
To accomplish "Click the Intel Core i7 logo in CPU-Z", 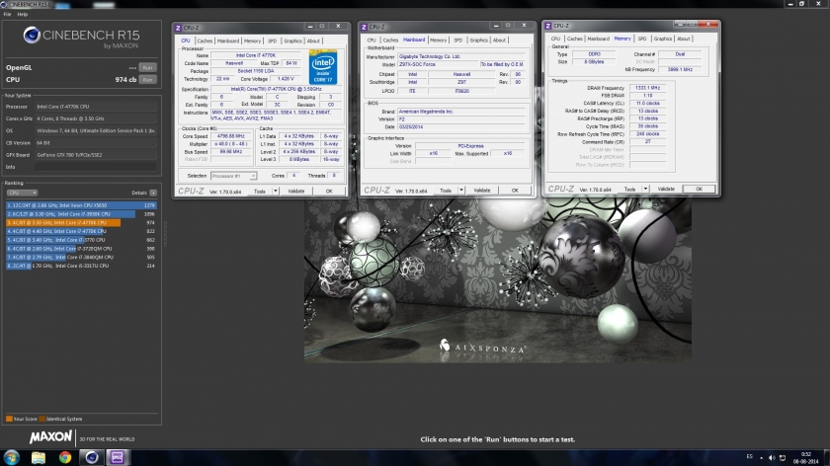I will point(323,67).
